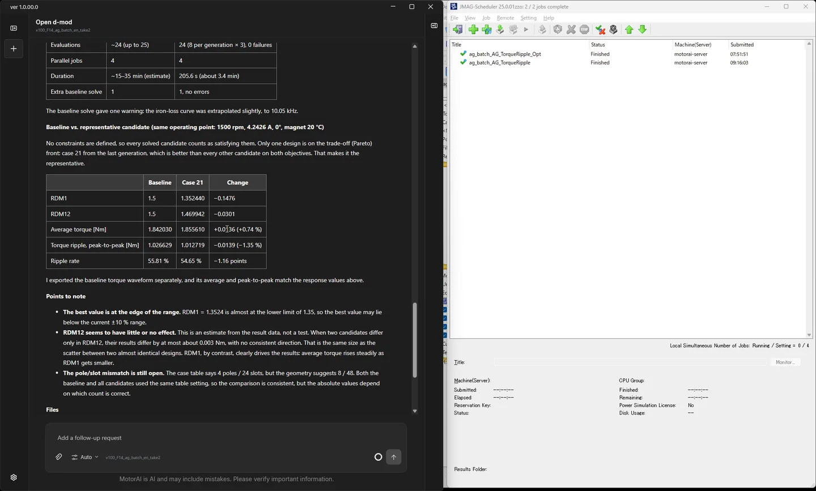The width and height of the screenshot is (816, 491).
Task: Select the ag_batch_AG_TorqueRipple_Opt job row
Action: 628,54
